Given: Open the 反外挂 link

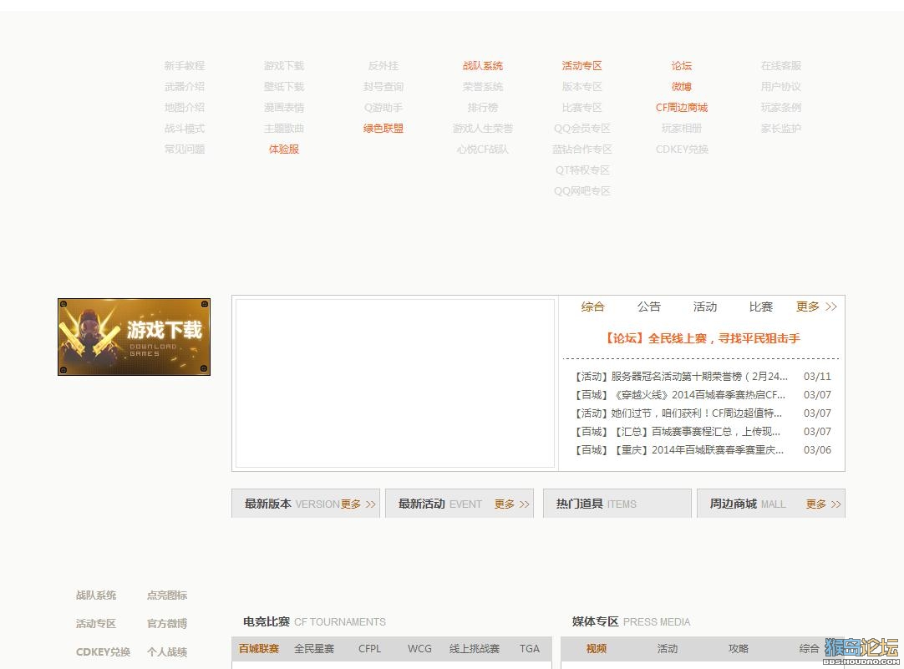Looking at the screenshot, I should click(383, 66).
